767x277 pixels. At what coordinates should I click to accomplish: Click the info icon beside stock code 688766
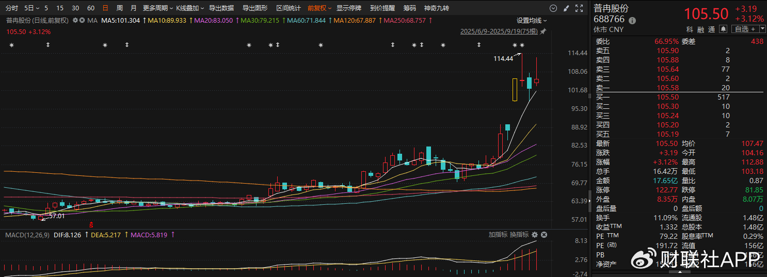pyautogui.click(x=632, y=20)
